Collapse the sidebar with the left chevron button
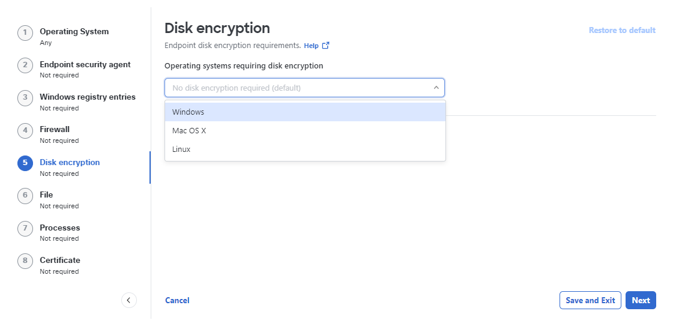Image resolution: width=676 pixels, height=326 pixels. (x=129, y=300)
